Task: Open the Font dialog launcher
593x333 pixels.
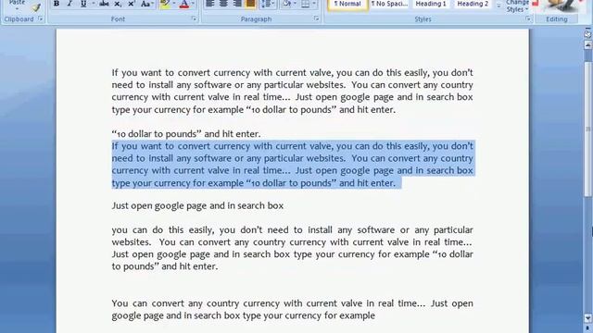Action: point(194,18)
